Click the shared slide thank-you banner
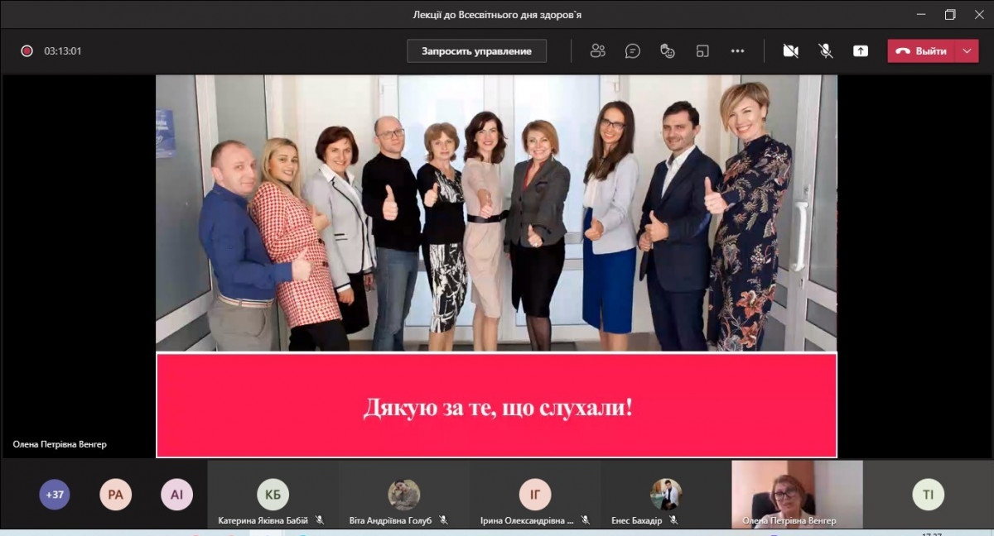Screen dimensions: 994x536 [x=496, y=406]
